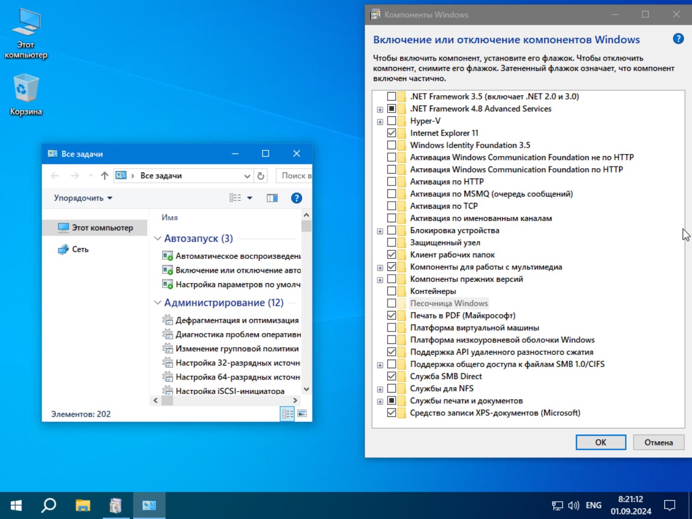Check the 'Контейнеры' component checkbox
This screenshot has width=692, height=519.
coord(392,291)
